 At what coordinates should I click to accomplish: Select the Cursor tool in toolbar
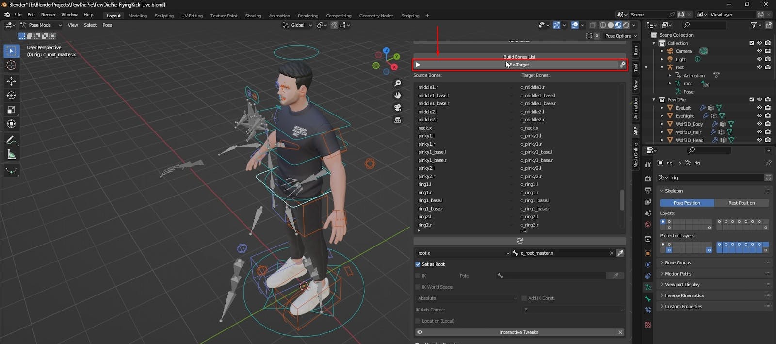coord(11,66)
